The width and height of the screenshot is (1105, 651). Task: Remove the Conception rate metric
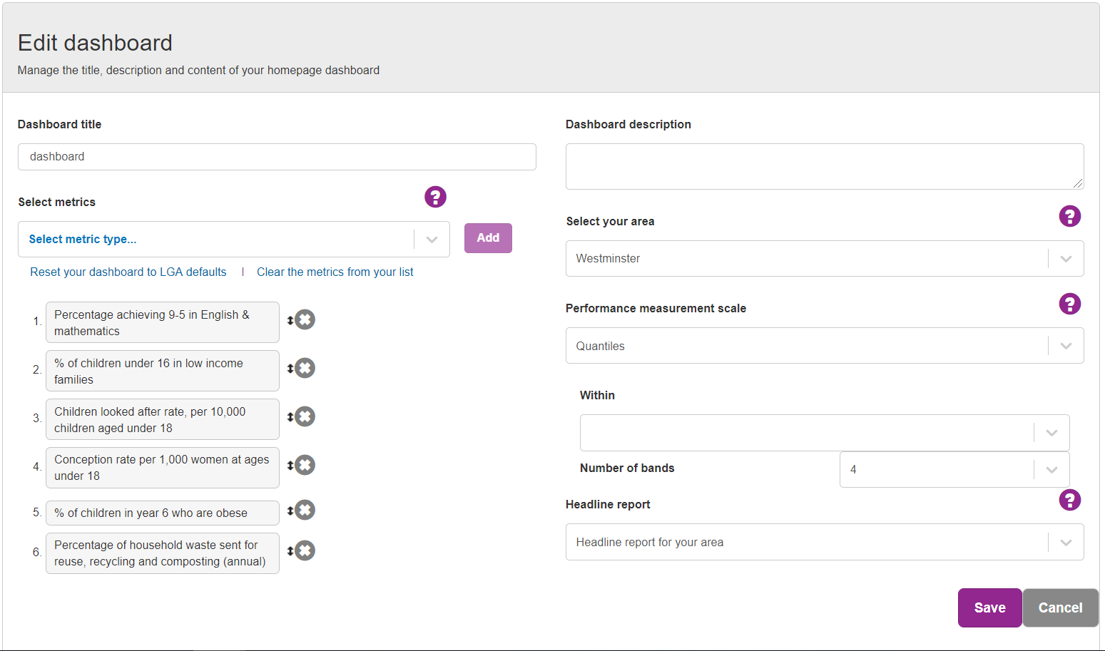tap(305, 466)
